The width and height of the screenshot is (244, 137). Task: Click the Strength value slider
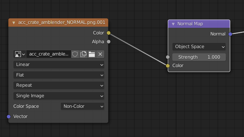[x=199, y=57]
